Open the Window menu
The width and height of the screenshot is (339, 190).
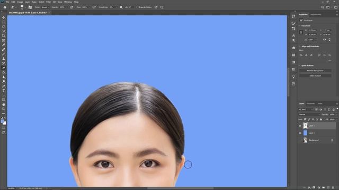pos(68,2)
